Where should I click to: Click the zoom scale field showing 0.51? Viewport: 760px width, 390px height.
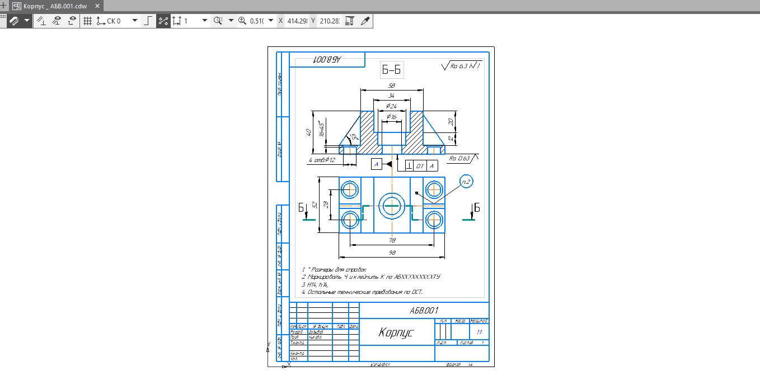256,21
